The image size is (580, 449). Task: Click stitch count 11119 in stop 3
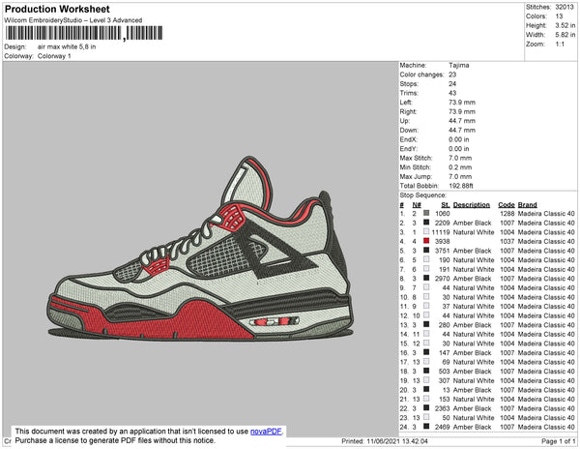click(x=441, y=232)
